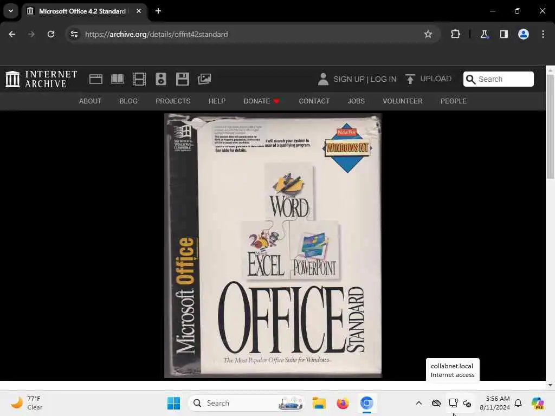Open the Web (Wayback) media icon

click(95, 79)
